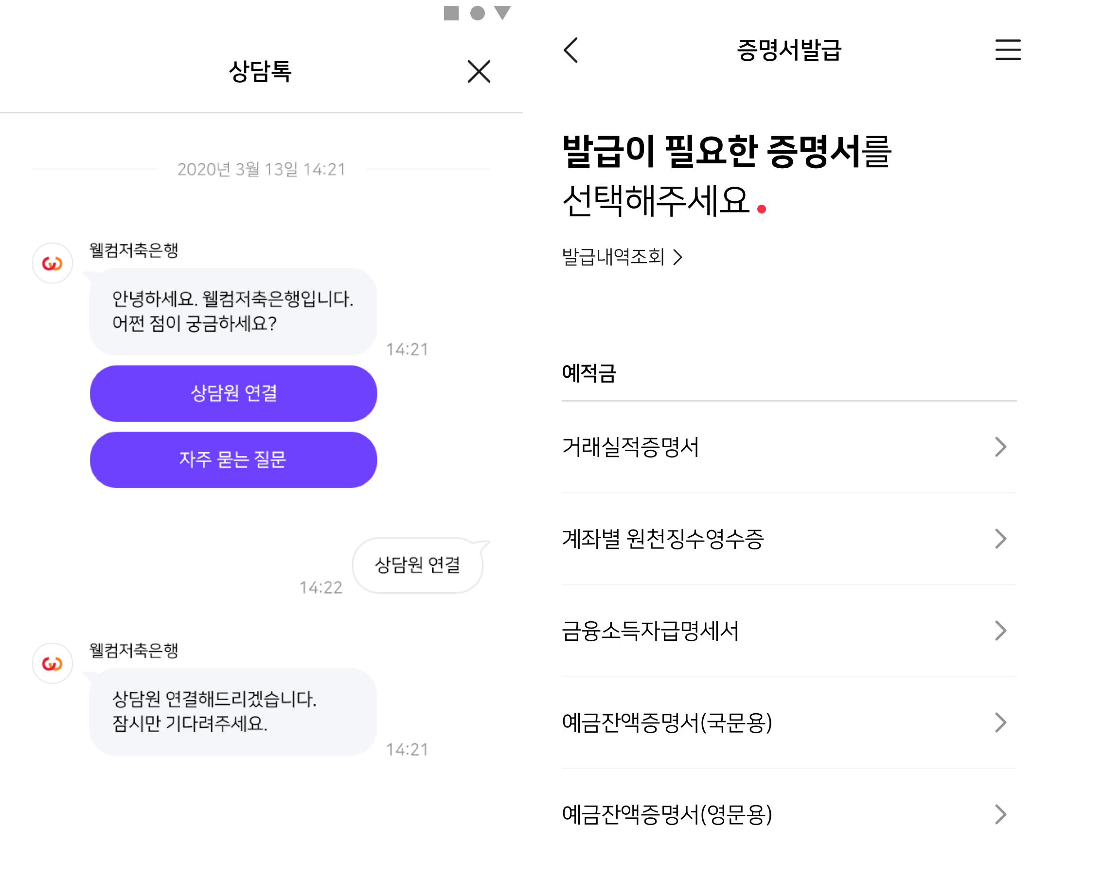Close the 상담톡 chat with X icon
The image size is (1105, 879).
tap(479, 71)
